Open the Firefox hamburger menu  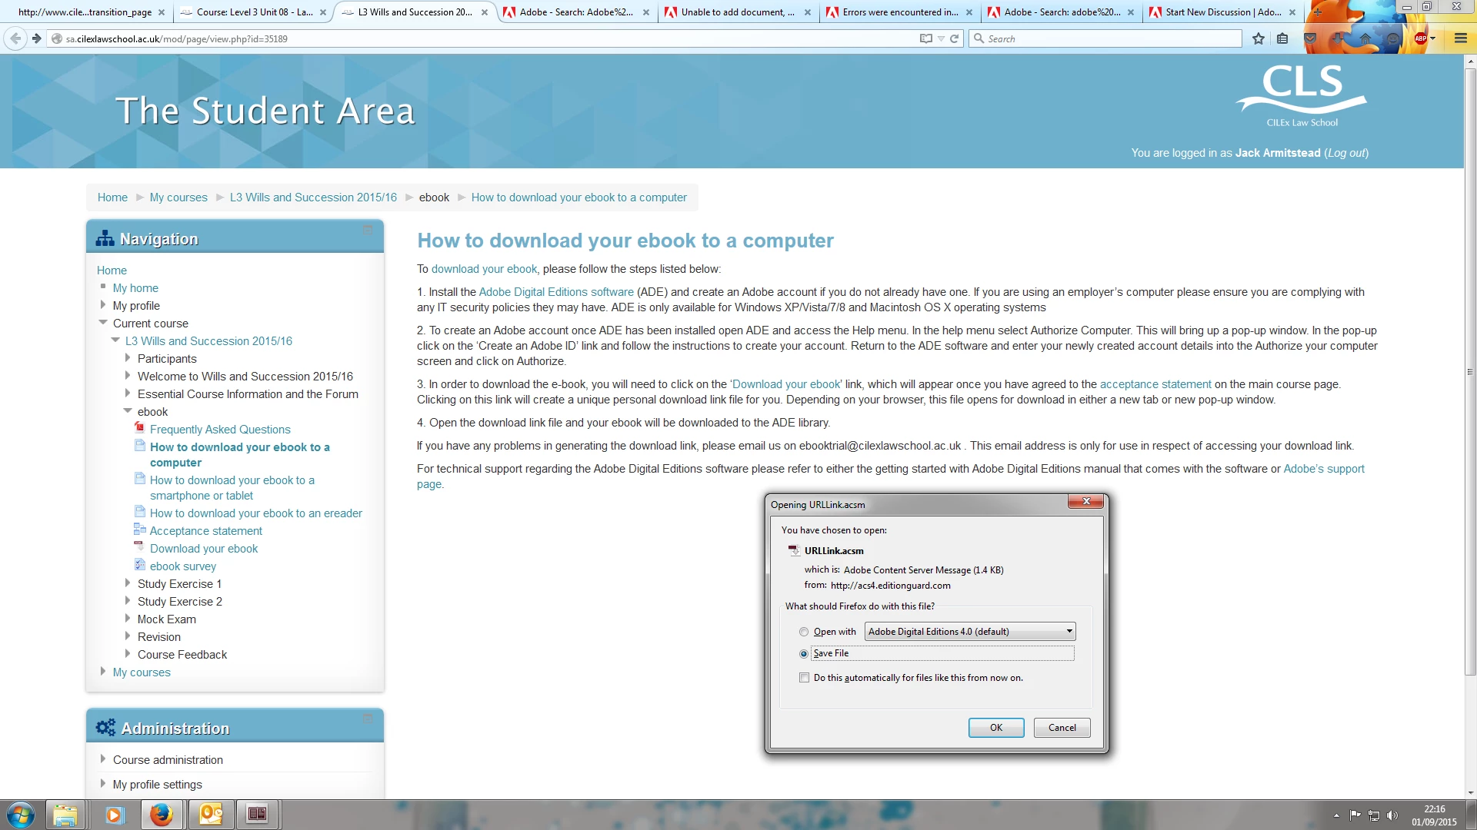(1460, 38)
